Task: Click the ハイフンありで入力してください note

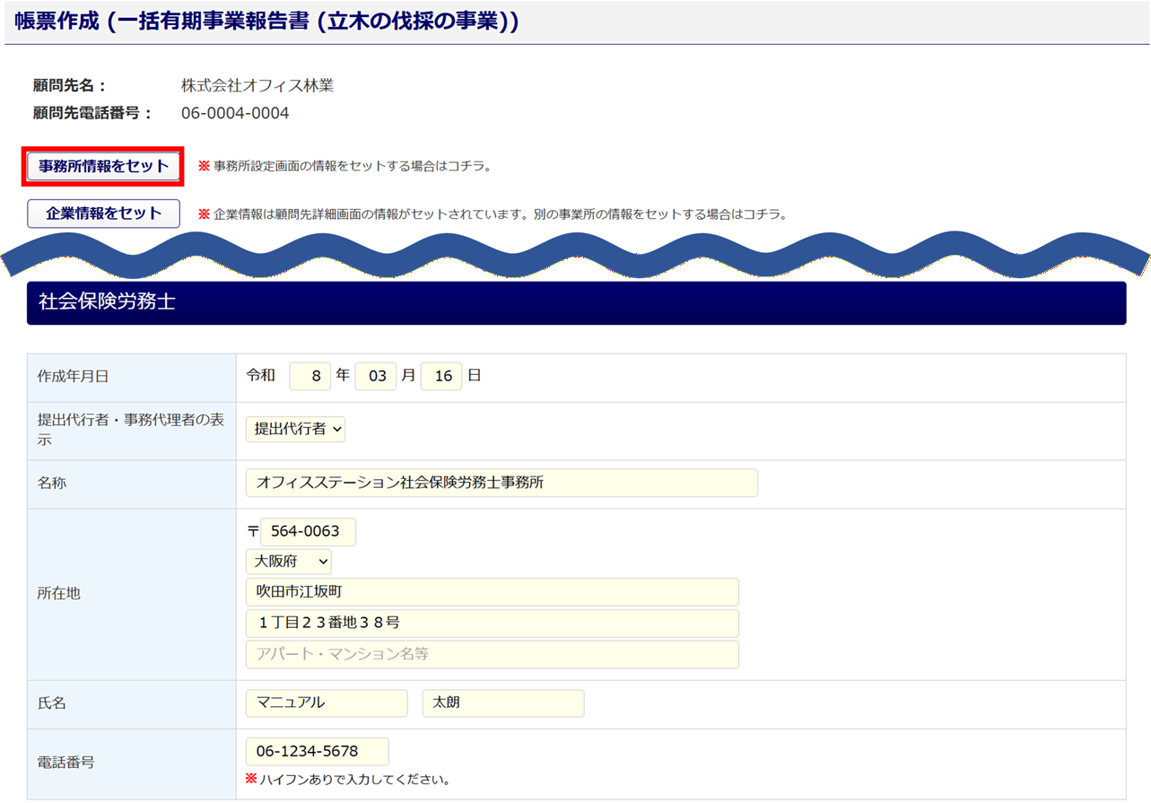Action: pos(354,779)
